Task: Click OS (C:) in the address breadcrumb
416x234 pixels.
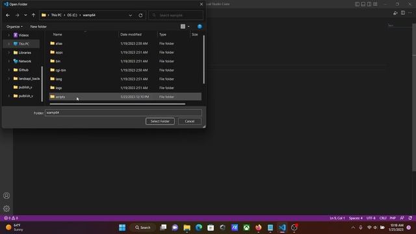Action: pyautogui.click(x=72, y=15)
